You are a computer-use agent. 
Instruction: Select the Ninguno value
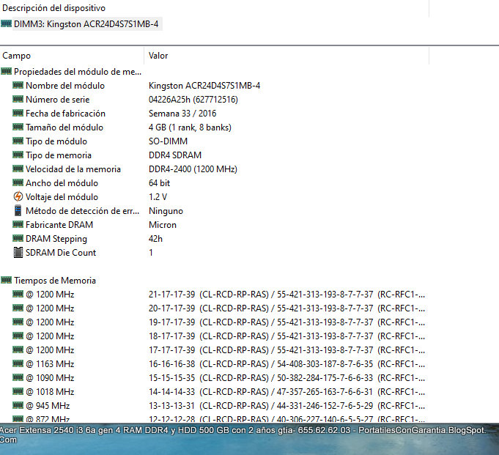click(166, 211)
